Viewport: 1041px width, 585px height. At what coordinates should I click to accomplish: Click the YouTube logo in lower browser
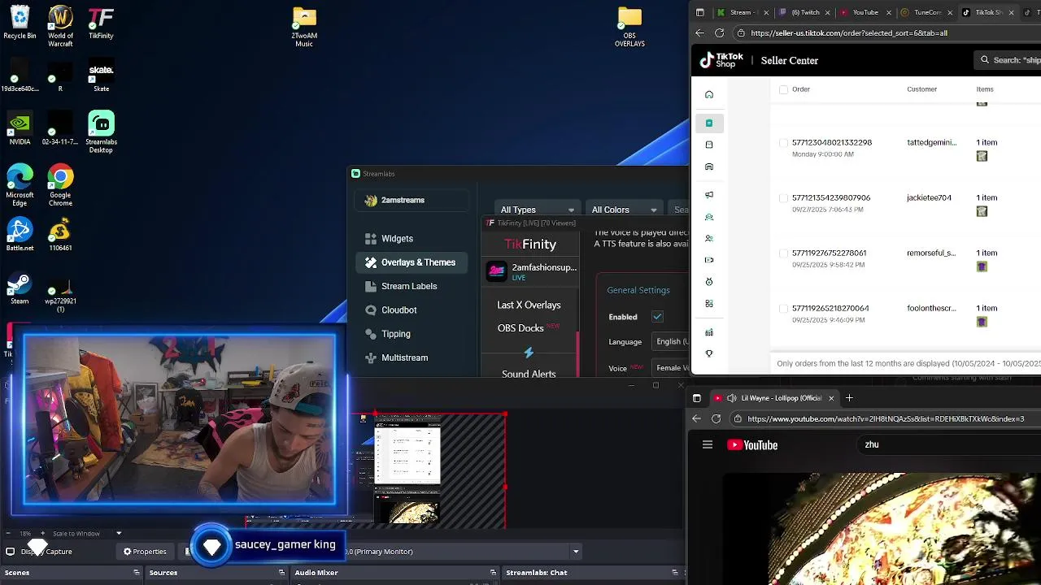tap(752, 444)
